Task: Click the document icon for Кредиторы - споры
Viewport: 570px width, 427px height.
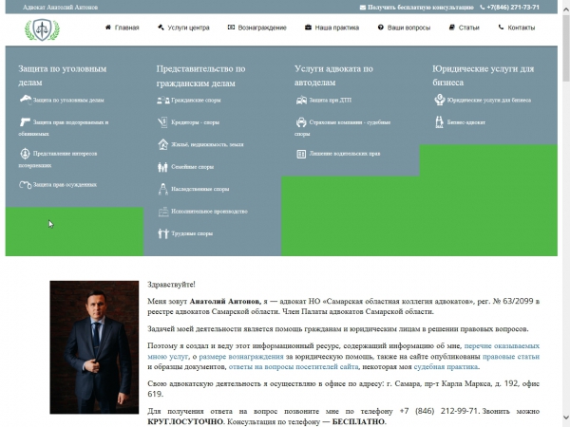Action: [162, 122]
